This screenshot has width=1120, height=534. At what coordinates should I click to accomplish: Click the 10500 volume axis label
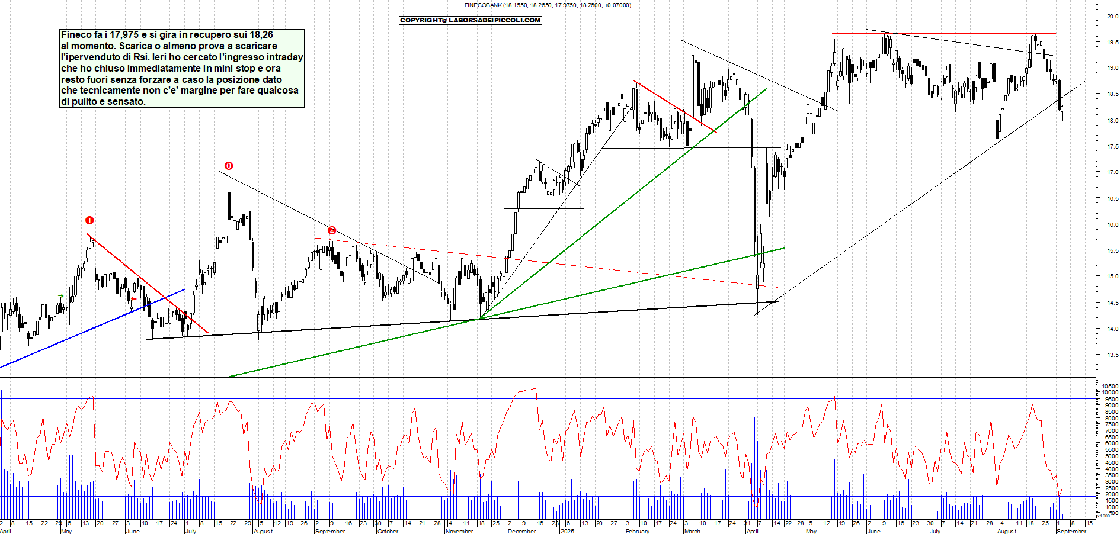[1111, 386]
